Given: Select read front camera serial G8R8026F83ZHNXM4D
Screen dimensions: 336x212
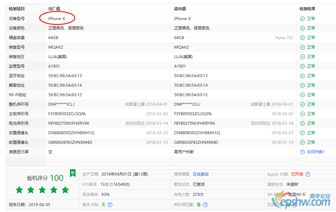Looking at the screenshot, I should coord(196,142).
